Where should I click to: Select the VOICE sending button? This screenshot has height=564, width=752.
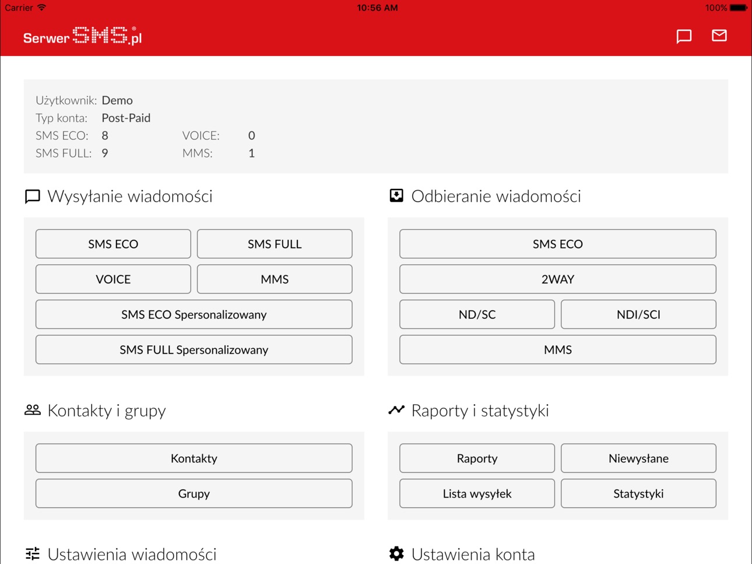pos(113,279)
